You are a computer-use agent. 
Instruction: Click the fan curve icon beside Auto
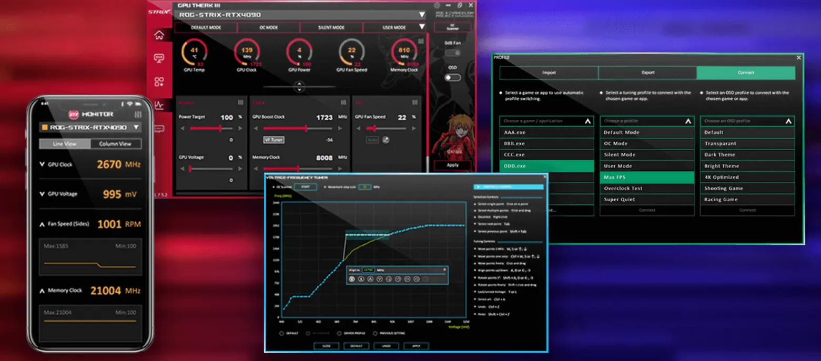(x=386, y=140)
